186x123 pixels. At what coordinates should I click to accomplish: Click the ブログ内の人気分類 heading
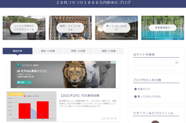point(147,80)
